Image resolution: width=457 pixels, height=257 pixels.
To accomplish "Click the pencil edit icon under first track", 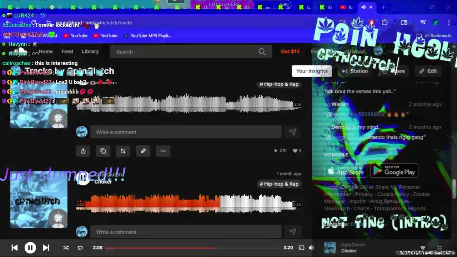I will (x=143, y=151).
